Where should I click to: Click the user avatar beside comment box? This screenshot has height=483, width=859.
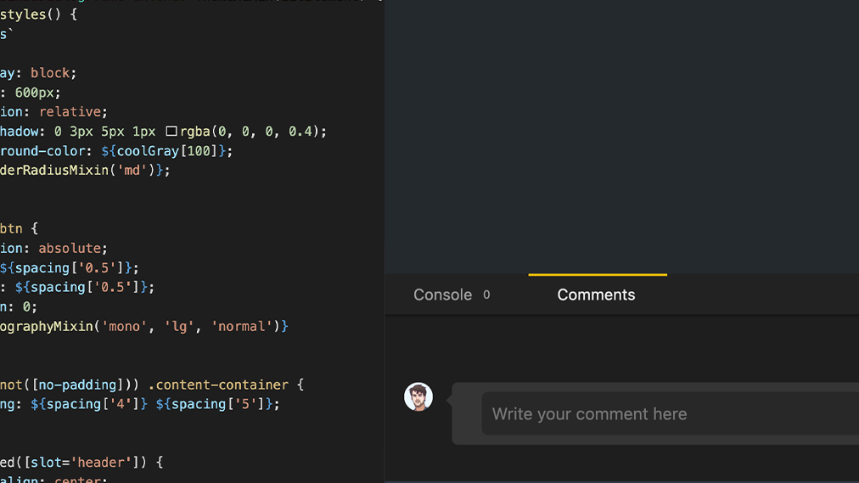(418, 396)
